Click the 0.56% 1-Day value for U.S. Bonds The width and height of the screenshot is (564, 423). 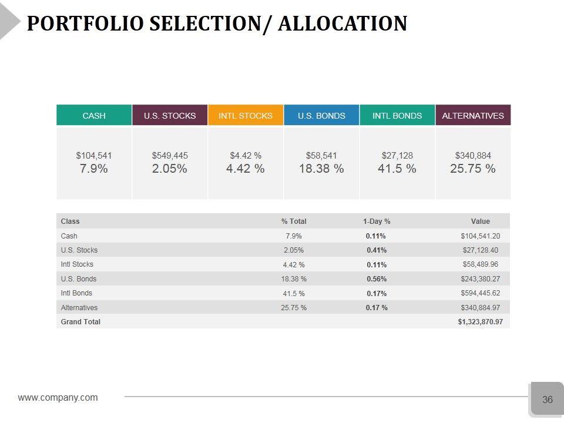377,279
